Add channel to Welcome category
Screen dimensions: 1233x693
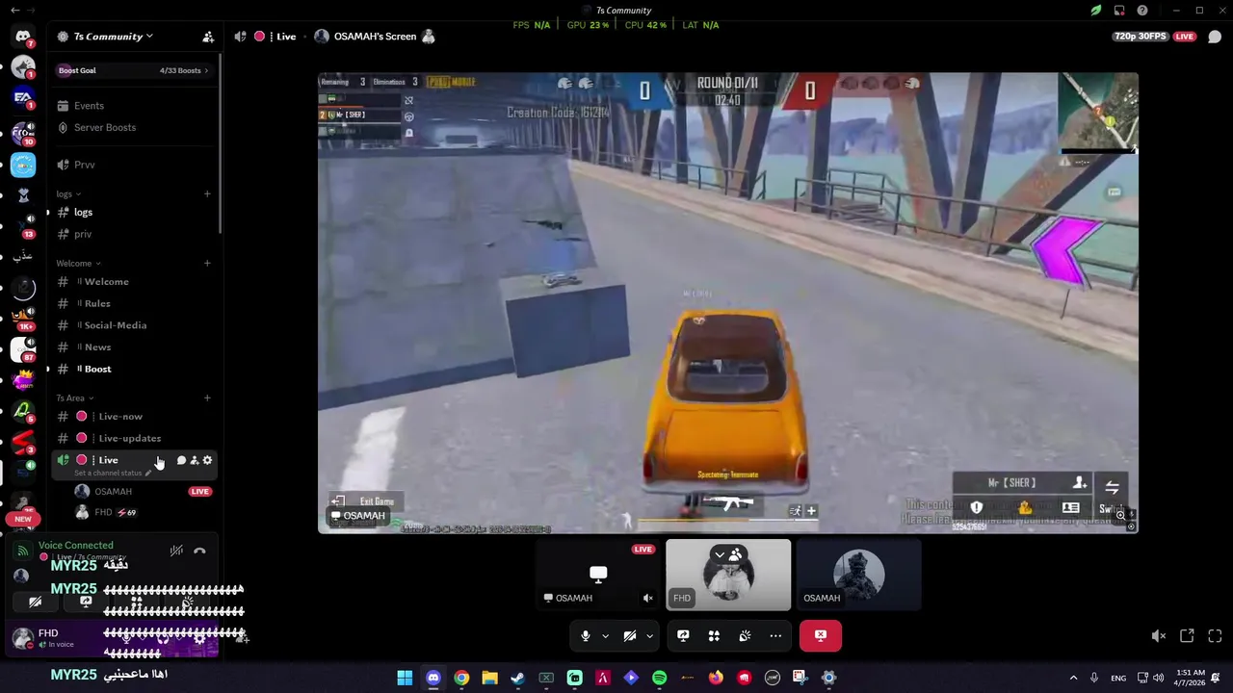[207, 263]
